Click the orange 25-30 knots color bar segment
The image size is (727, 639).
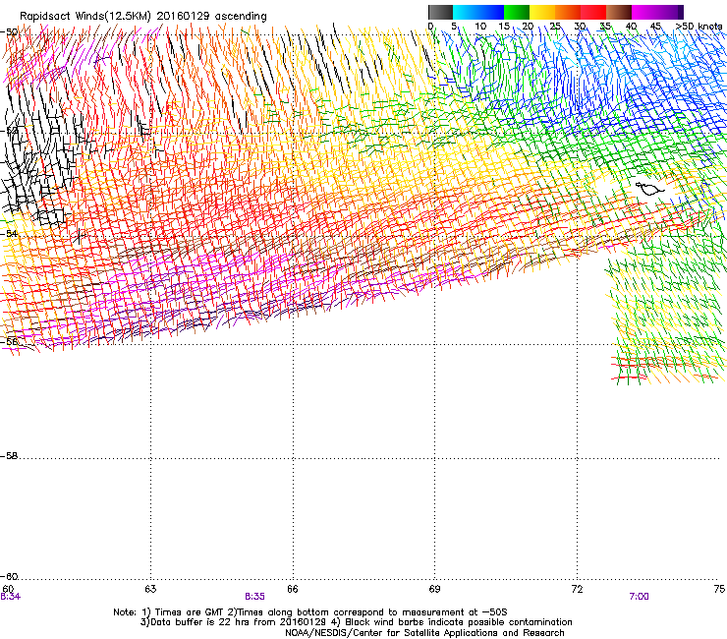pos(568,12)
